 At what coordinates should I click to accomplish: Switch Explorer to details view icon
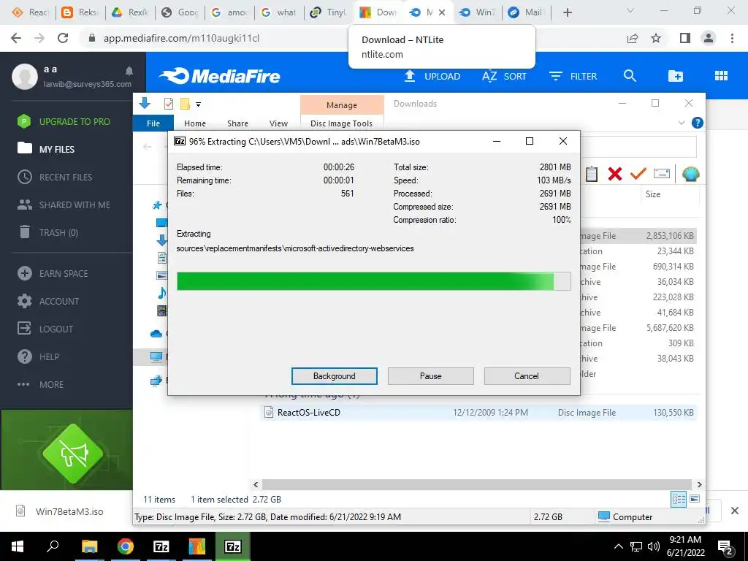pyautogui.click(x=679, y=500)
